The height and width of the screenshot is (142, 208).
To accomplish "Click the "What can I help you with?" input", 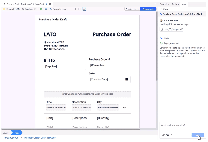I will pyautogui.click(x=182, y=125).
